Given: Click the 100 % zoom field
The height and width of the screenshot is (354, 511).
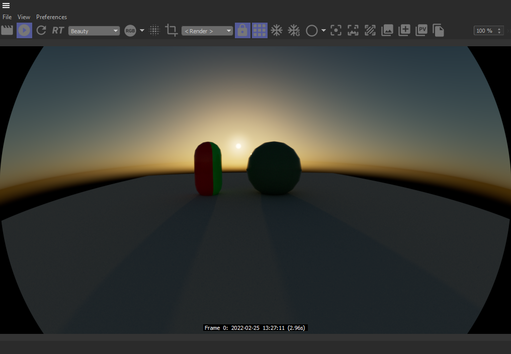Looking at the screenshot, I should 484,31.
